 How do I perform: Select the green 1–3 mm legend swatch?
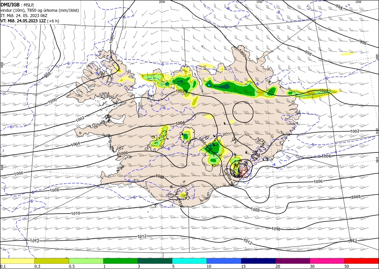point(121,261)
